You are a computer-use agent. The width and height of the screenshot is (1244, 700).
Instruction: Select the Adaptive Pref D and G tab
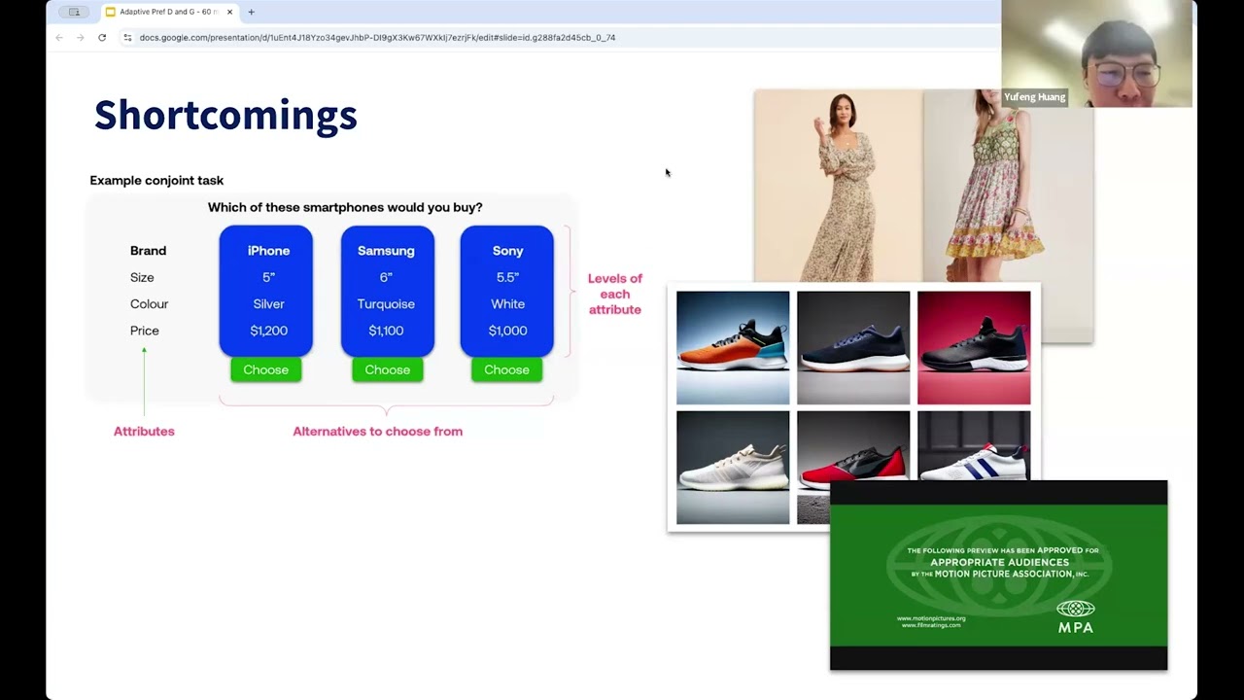(170, 12)
